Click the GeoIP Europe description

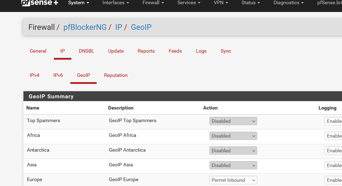tap(124, 179)
